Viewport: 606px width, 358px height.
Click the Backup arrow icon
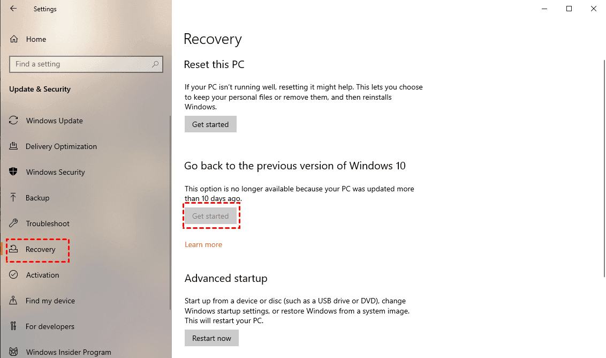[x=14, y=198]
